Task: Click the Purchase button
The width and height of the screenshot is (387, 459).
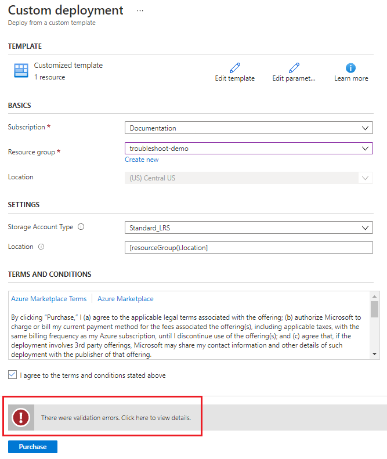Action: click(33, 447)
